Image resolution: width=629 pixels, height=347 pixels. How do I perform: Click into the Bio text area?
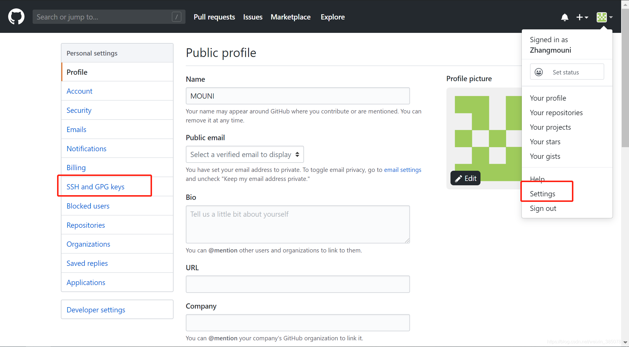click(298, 224)
